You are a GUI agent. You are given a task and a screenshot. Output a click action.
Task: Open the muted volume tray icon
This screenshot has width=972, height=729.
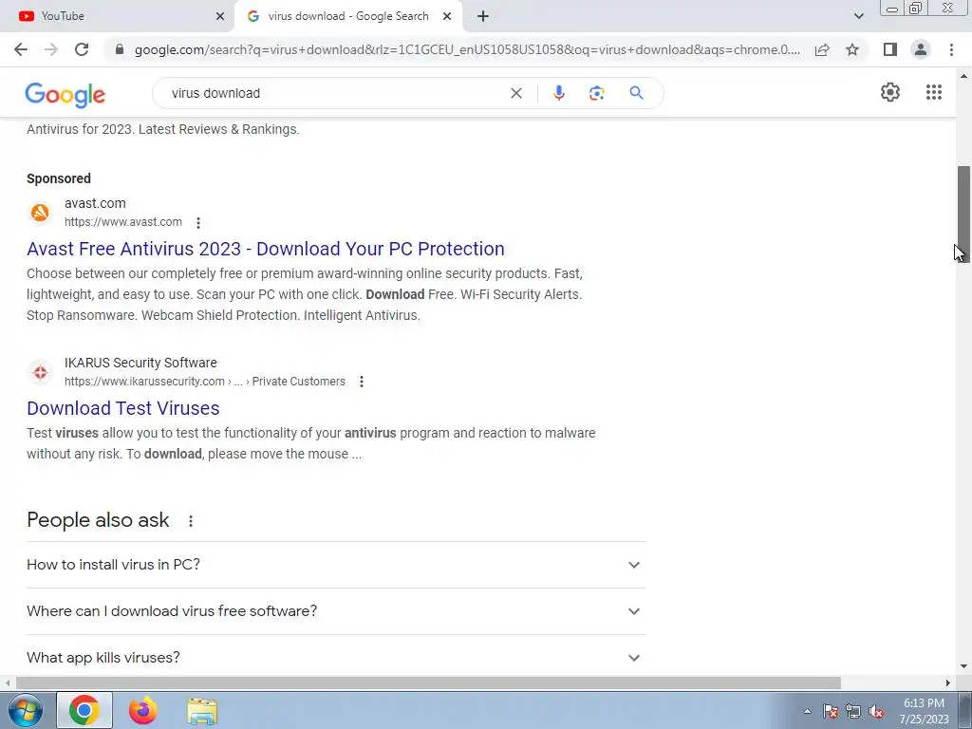876,712
